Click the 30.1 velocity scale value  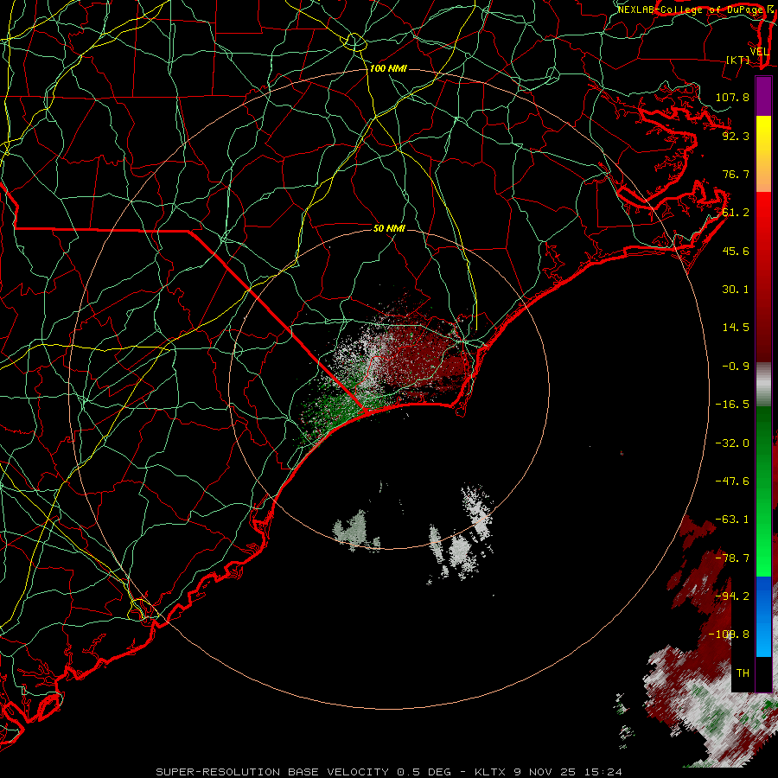[x=736, y=290]
